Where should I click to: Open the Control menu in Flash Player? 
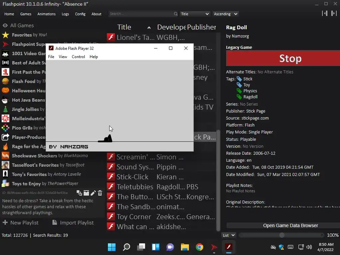point(78,56)
